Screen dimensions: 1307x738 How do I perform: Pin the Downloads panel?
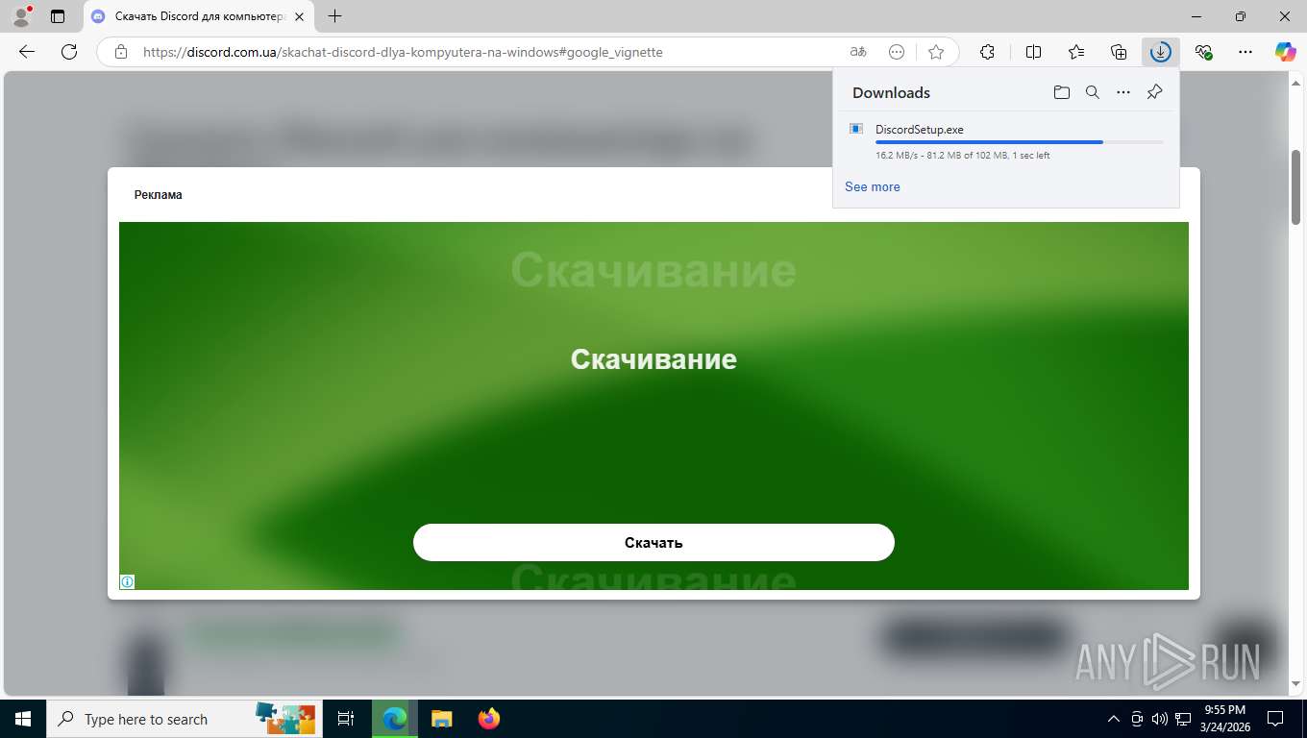1155,92
